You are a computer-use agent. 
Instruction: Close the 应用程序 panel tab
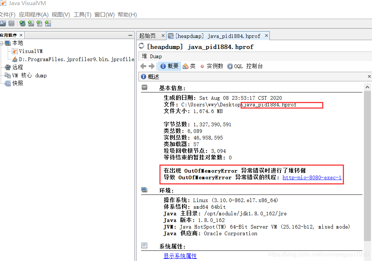(x=21, y=35)
